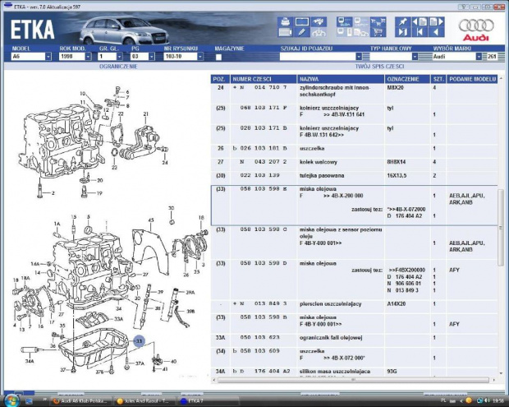Click the horizontal scrollbar under the parts list
509x407 pixels.
click(x=353, y=380)
